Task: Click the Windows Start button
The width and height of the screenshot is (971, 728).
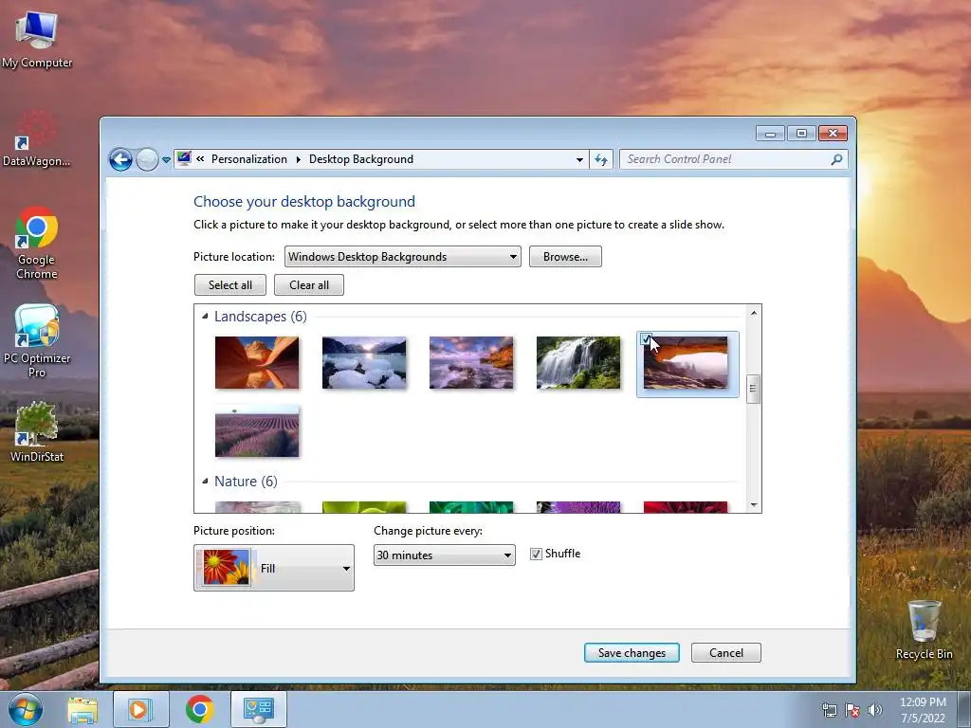Action: [25, 709]
